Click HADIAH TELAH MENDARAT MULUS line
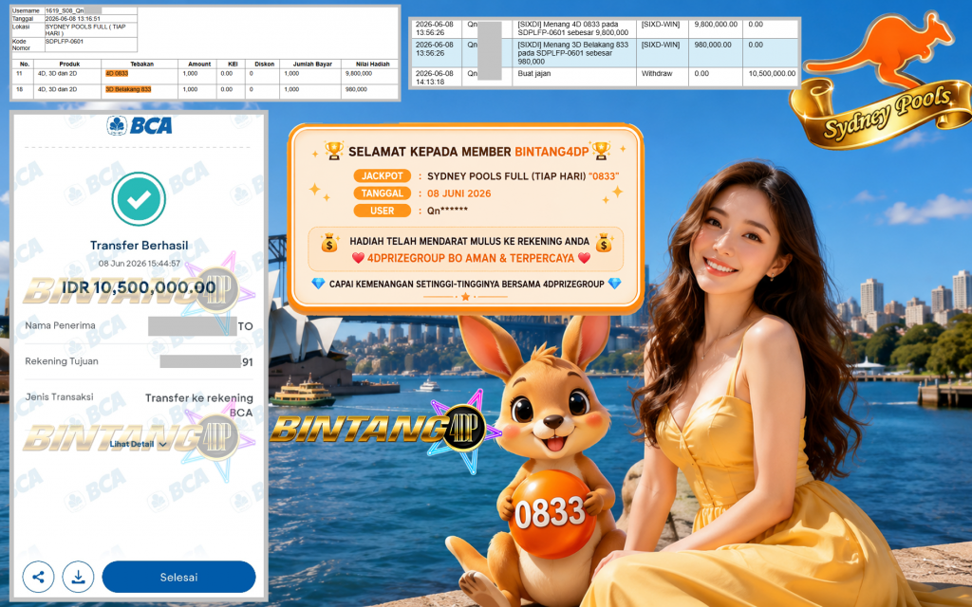Viewport: 972px width, 607px height. coord(469,242)
